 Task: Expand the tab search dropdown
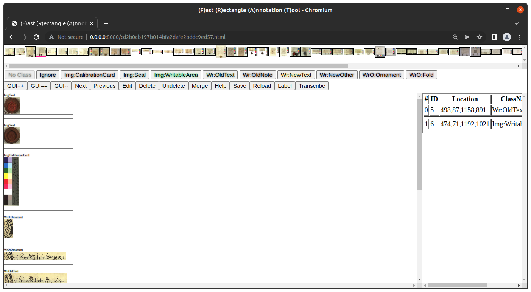pos(517,23)
